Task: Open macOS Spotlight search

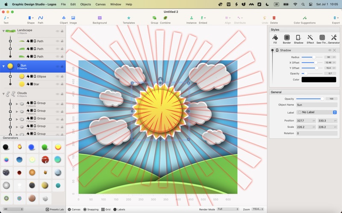Action: coord(303,4)
